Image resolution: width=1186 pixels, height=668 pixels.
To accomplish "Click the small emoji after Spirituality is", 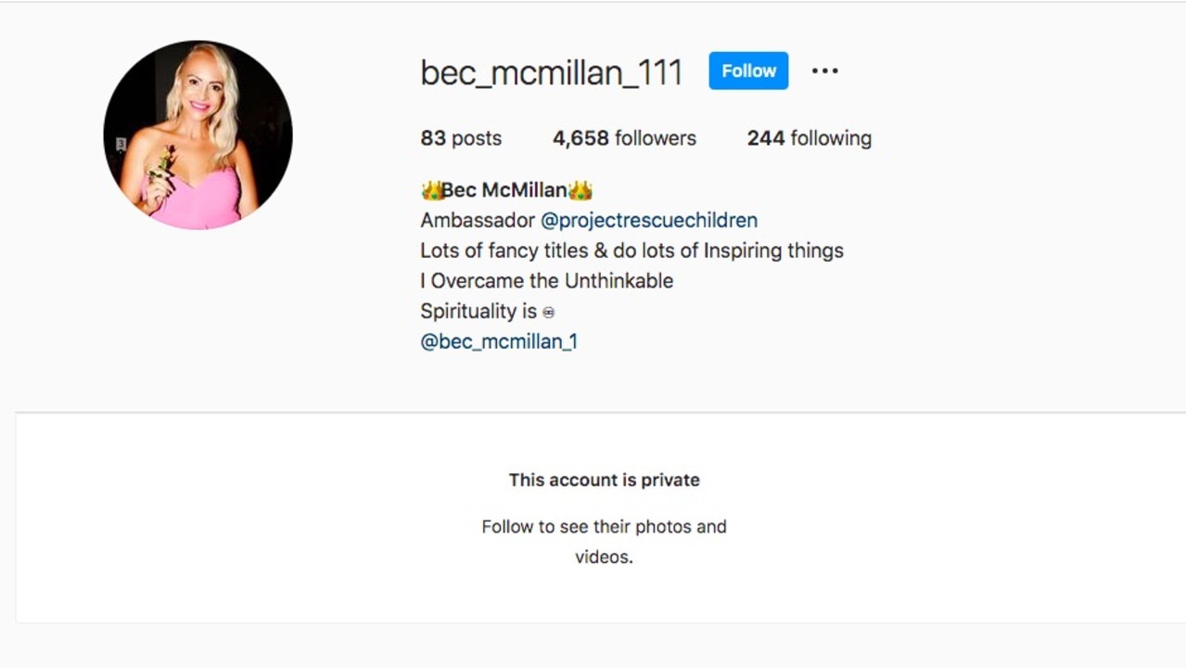I will click(548, 313).
